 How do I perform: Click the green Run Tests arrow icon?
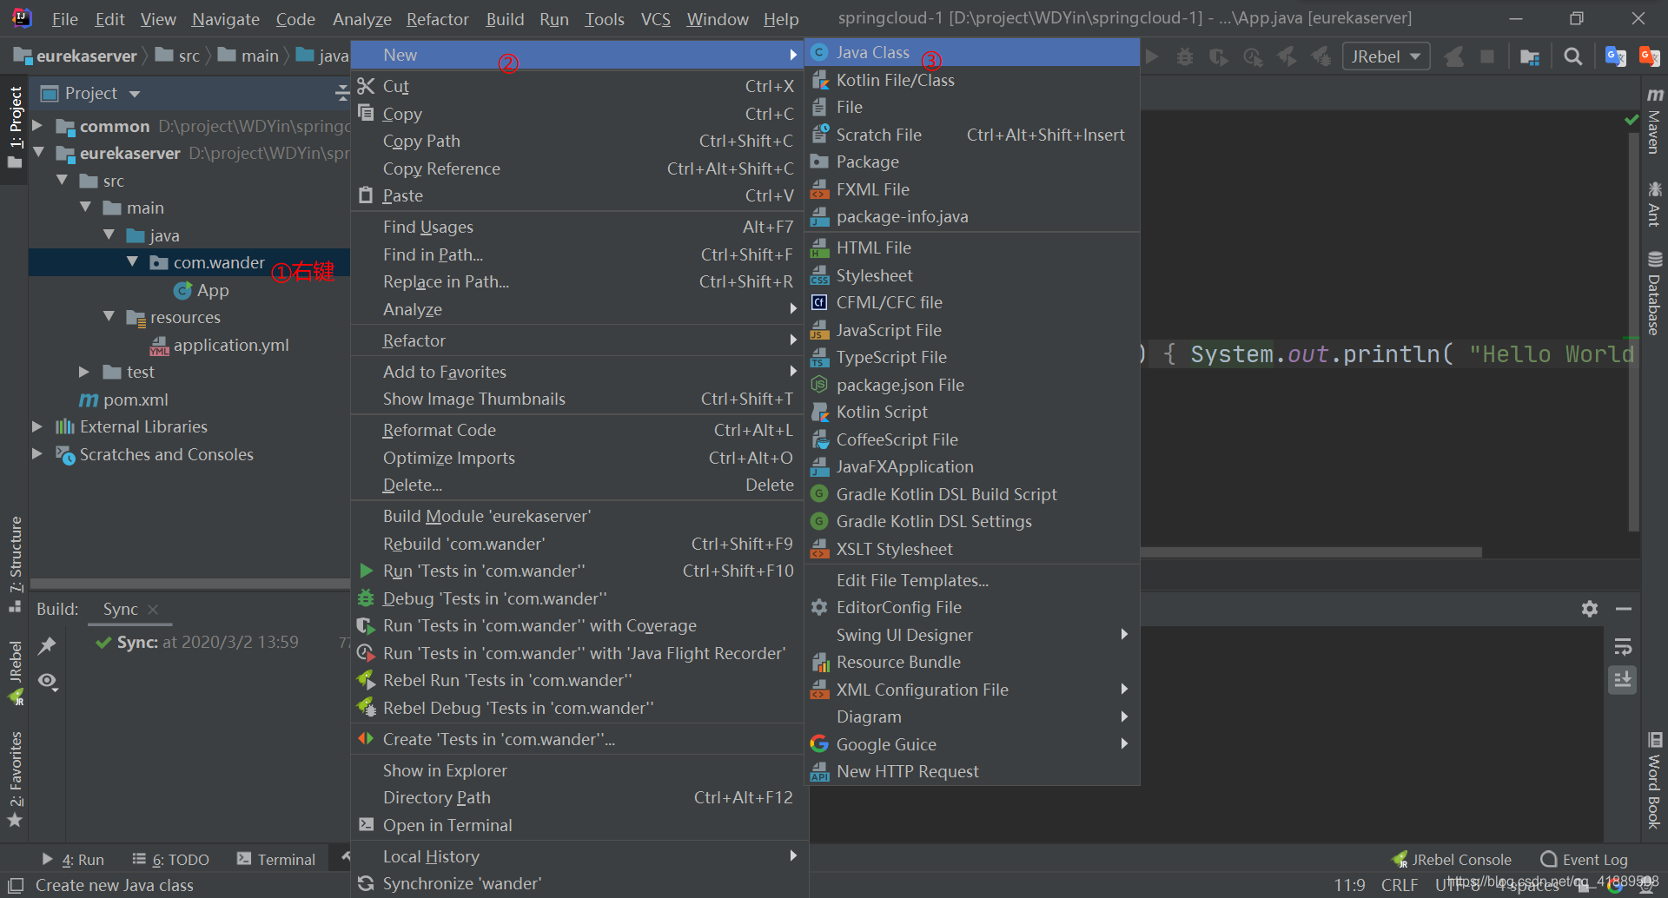366,571
